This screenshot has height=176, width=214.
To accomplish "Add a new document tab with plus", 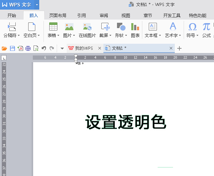I will pyautogui.click(x=179, y=48).
